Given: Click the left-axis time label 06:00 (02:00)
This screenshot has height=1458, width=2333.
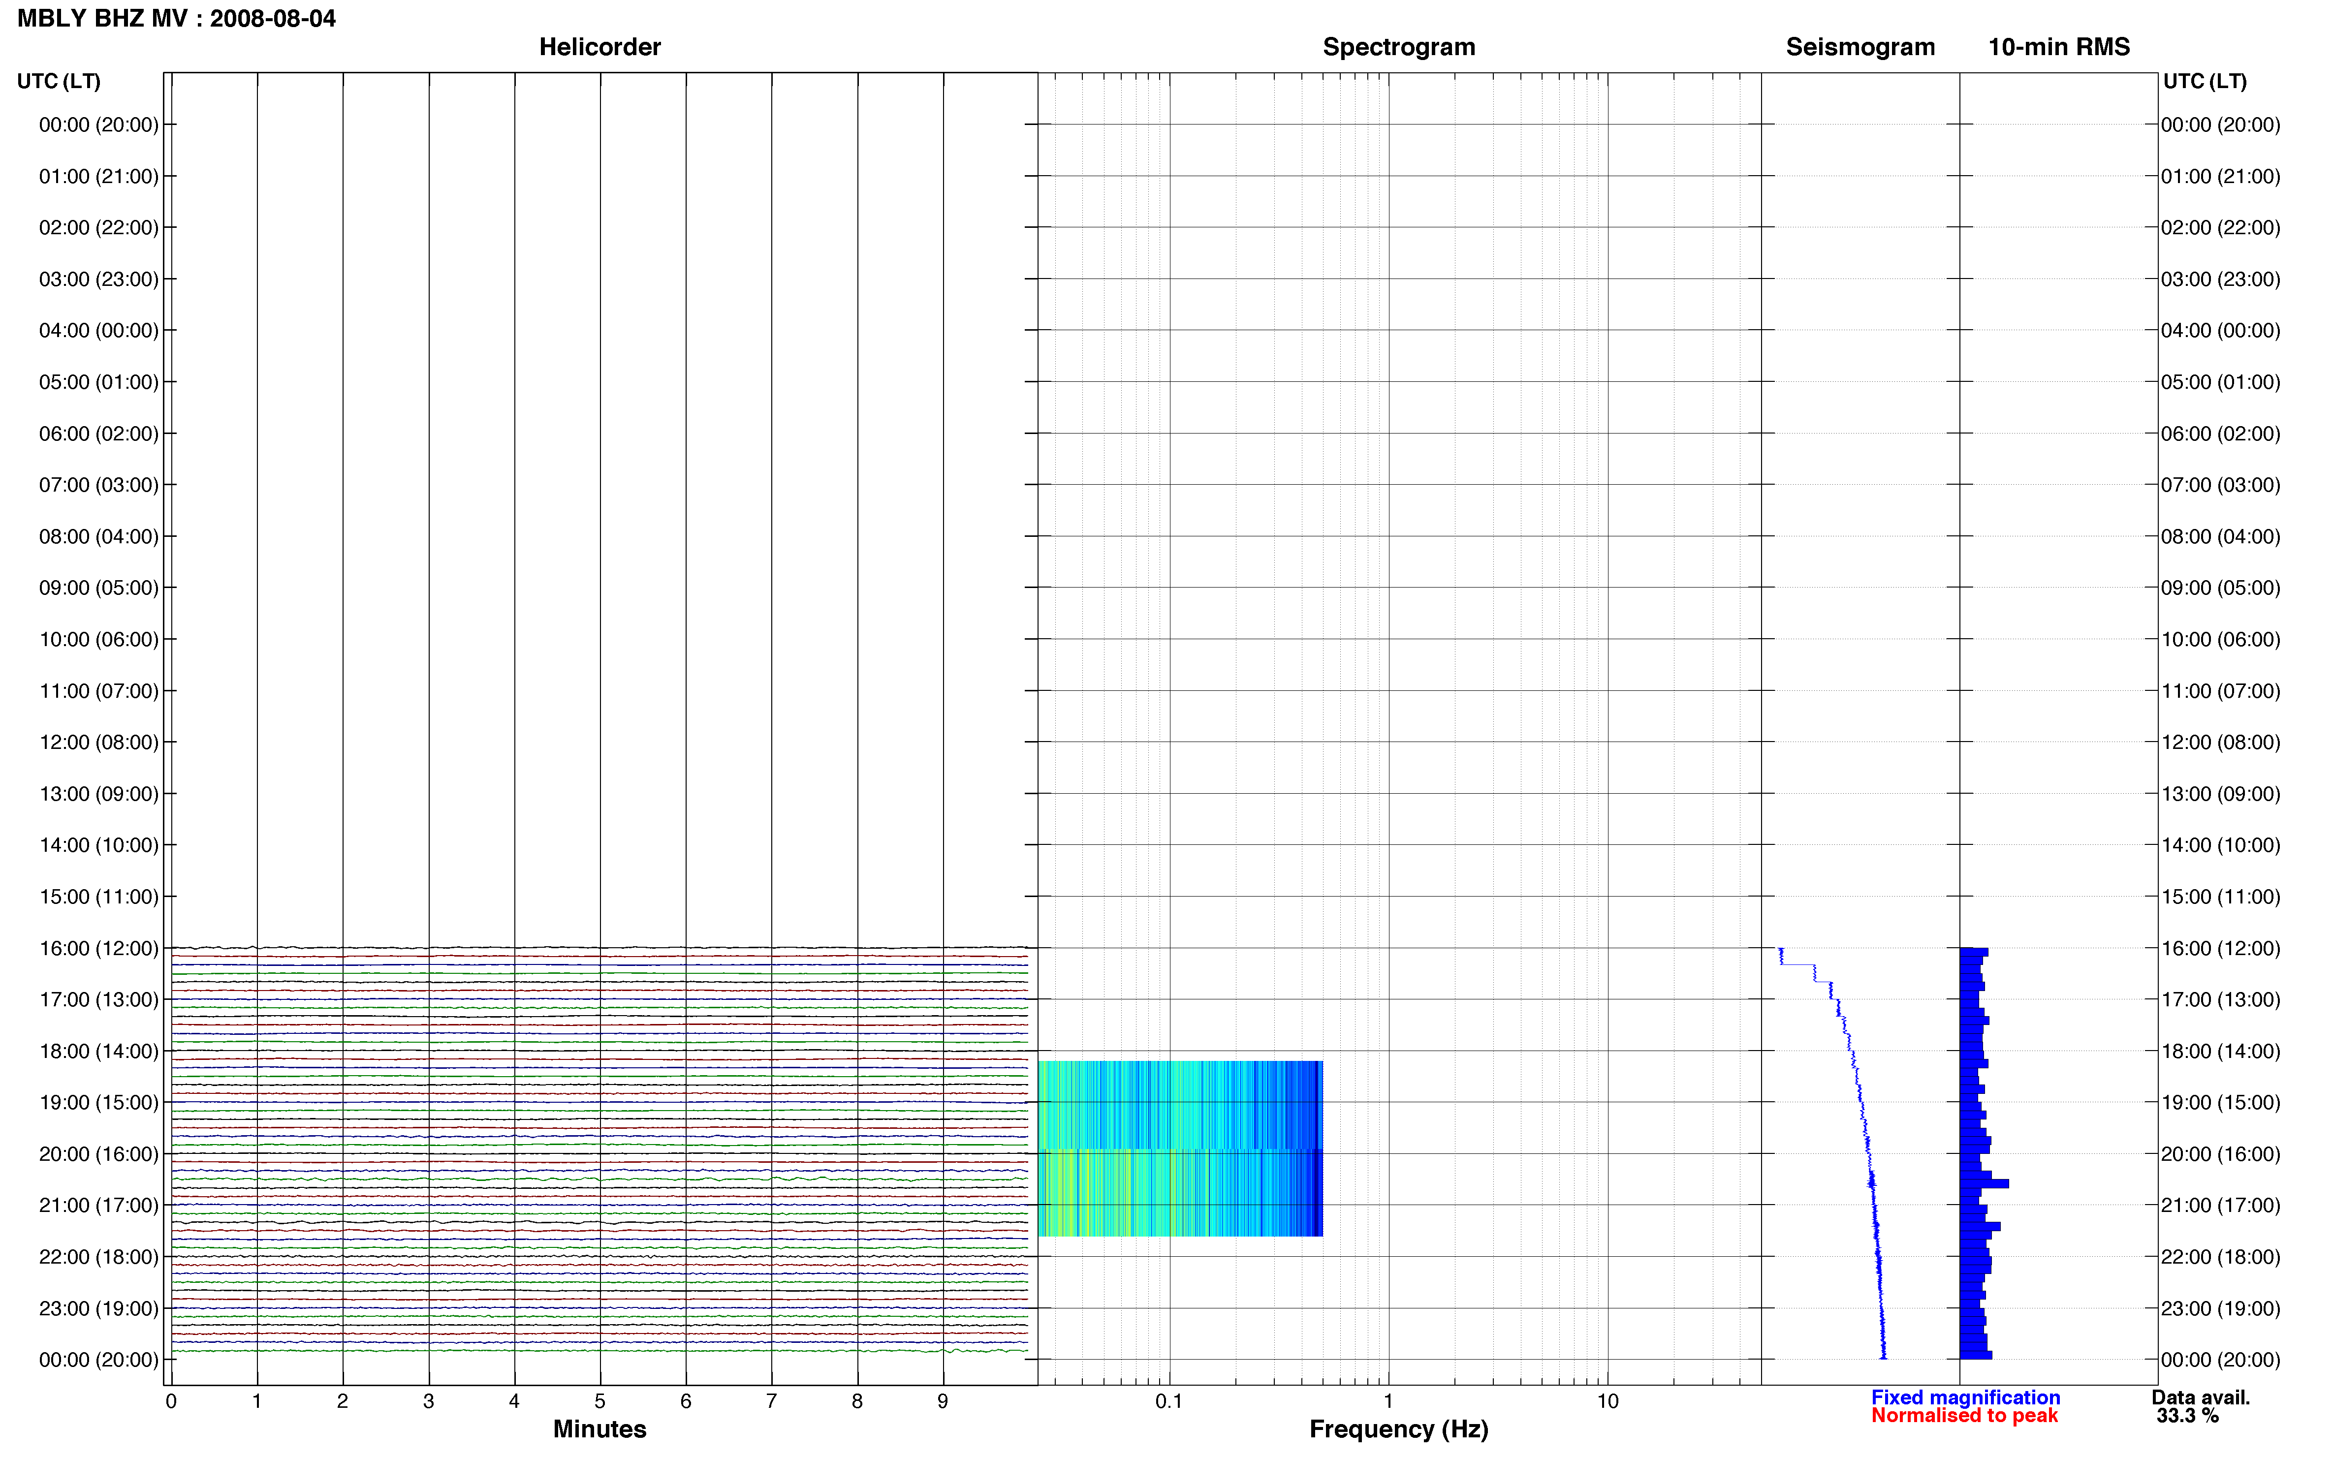Looking at the screenshot, I should click(x=98, y=434).
